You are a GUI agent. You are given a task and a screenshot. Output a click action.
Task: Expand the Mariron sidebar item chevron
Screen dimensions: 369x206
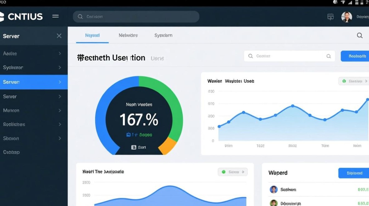pos(60,110)
